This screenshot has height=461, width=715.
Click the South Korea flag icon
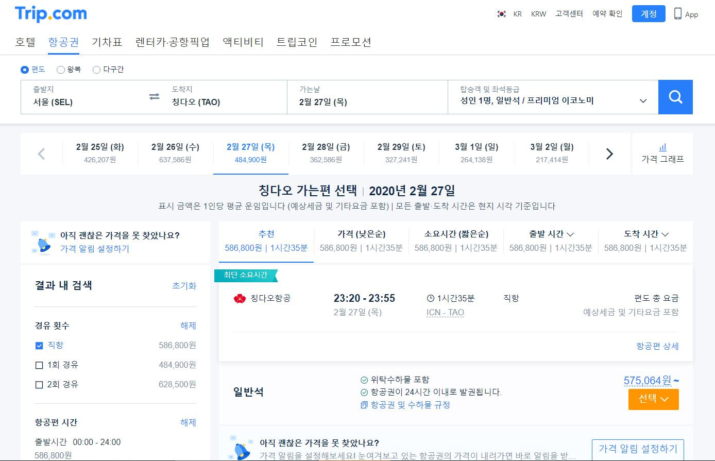tap(501, 14)
